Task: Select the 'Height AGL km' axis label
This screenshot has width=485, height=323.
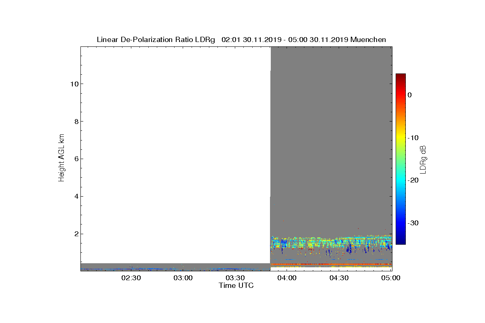Action: point(62,159)
